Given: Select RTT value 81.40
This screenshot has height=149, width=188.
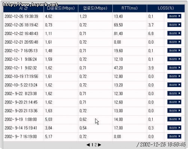Looking at the screenshot, I should coord(118,33).
